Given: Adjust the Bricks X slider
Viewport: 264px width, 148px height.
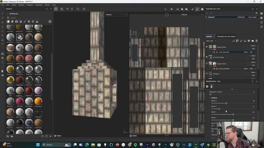Looking at the screenshot, I should tap(233, 103).
